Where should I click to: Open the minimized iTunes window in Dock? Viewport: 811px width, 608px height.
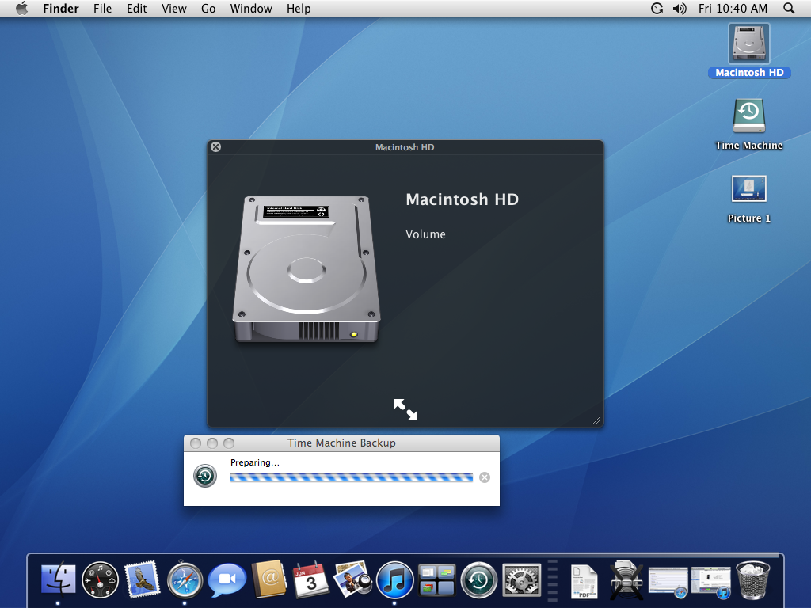tap(711, 582)
